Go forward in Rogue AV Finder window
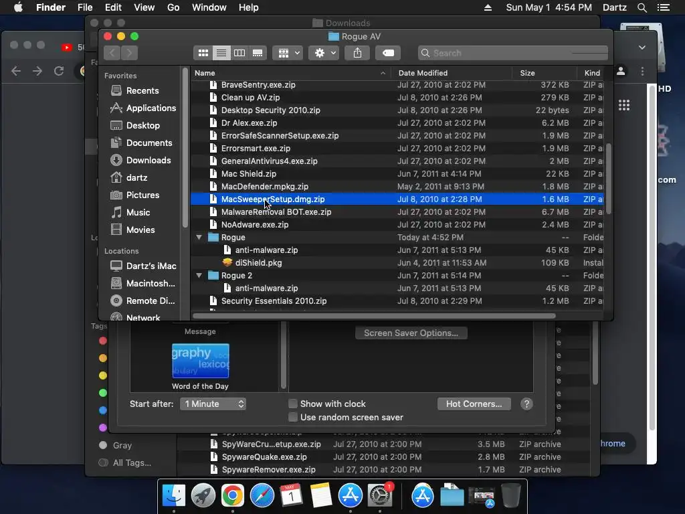The width and height of the screenshot is (685, 514). [129, 53]
